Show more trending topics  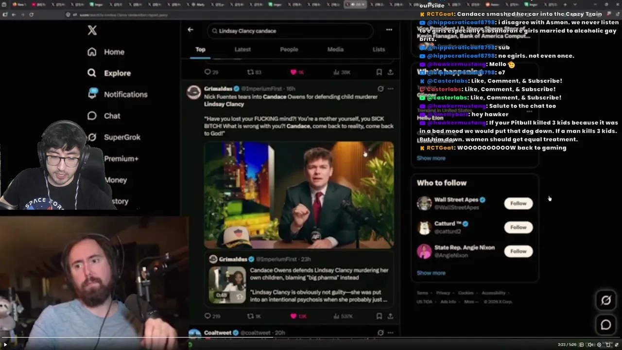coord(431,158)
